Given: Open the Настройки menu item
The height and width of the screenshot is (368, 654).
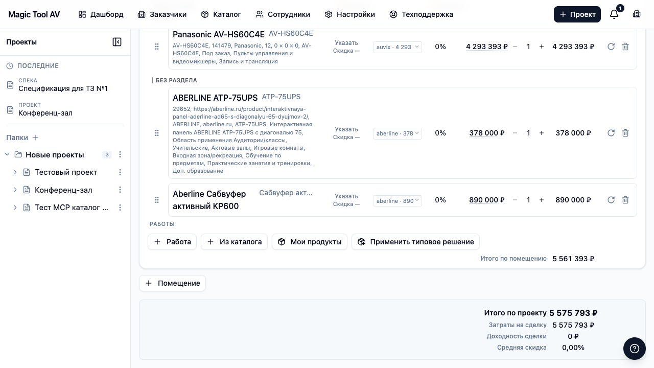Looking at the screenshot, I should (350, 14).
